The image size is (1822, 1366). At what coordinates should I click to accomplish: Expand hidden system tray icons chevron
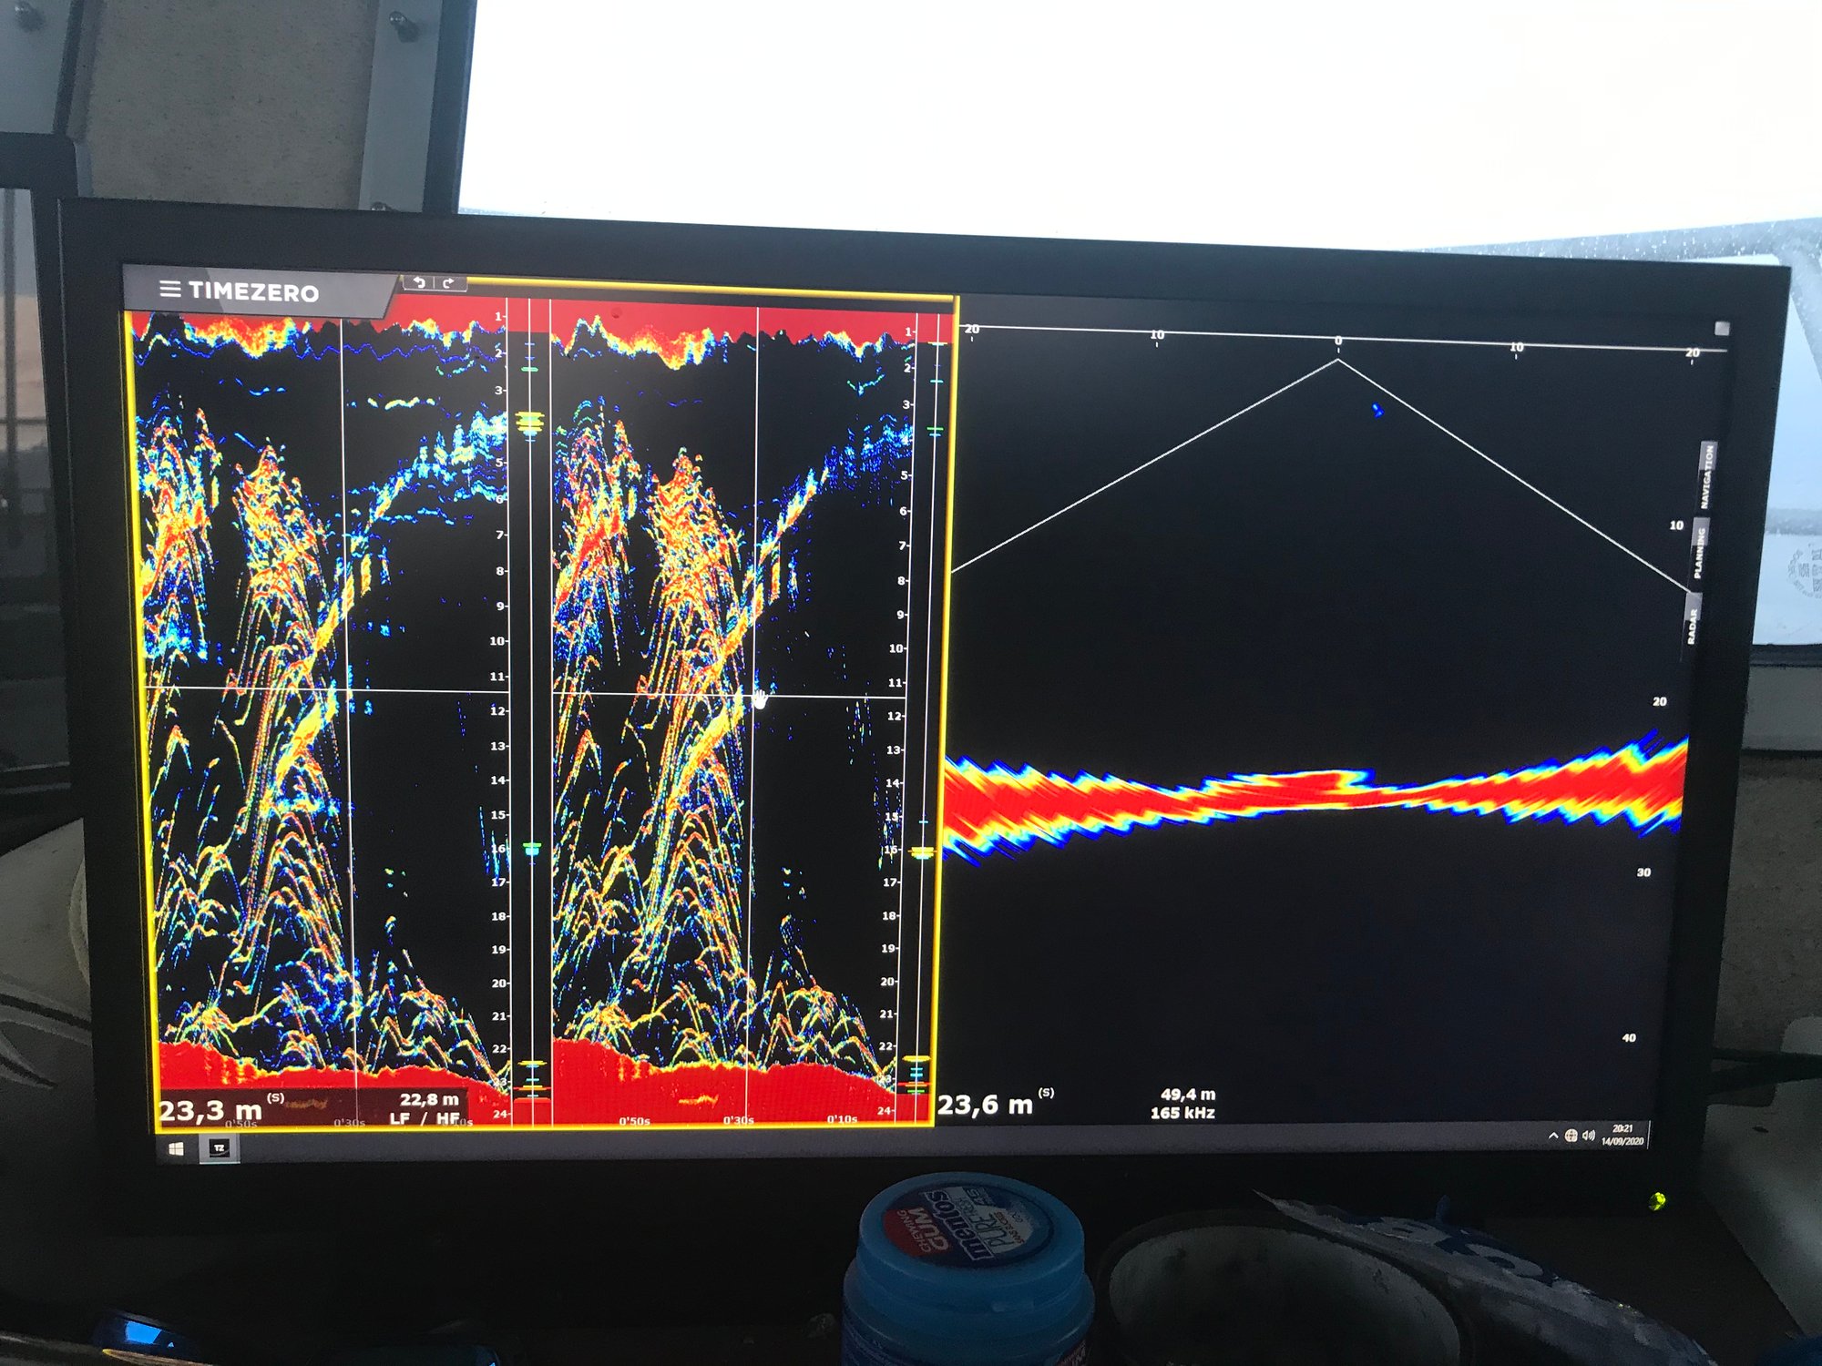click(x=1553, y=1136)
